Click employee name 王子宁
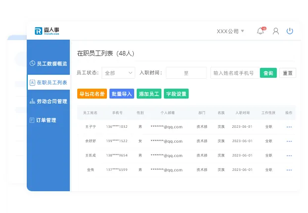 (90, 127)
